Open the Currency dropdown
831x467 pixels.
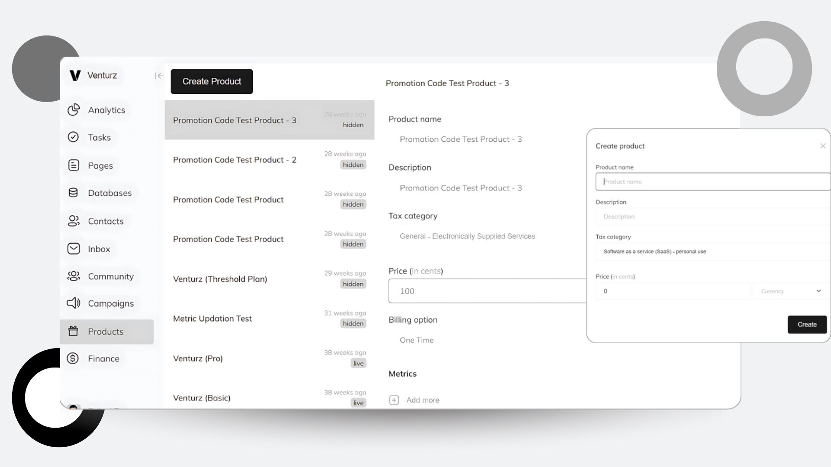pyautogui.click(x=790, y=291)
